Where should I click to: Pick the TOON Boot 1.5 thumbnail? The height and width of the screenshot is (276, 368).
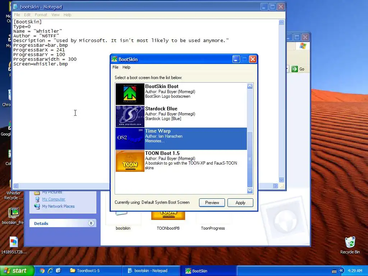coord(130,161)
